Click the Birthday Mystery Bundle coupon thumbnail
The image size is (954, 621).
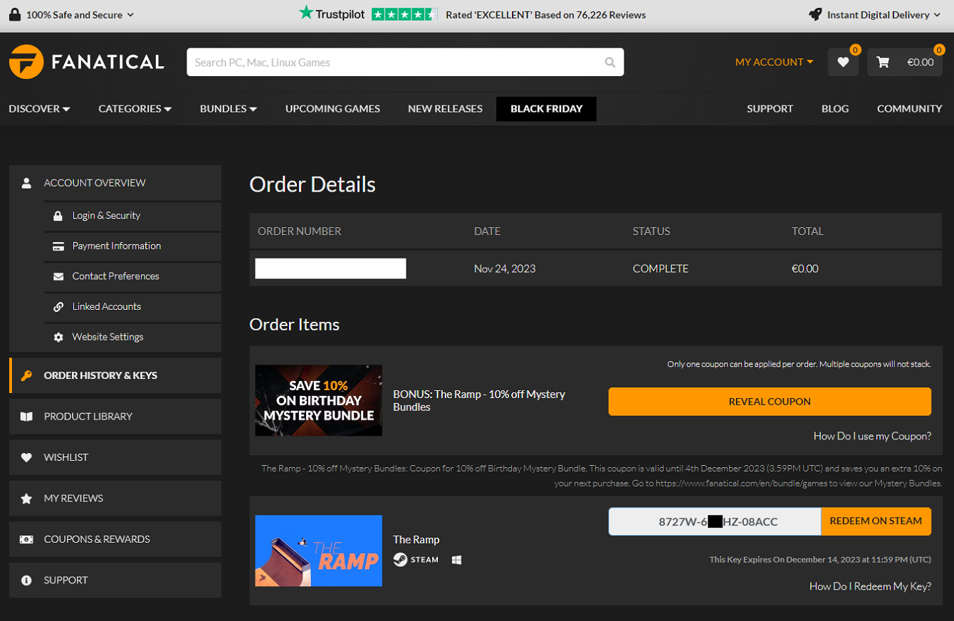click(319, 400)
